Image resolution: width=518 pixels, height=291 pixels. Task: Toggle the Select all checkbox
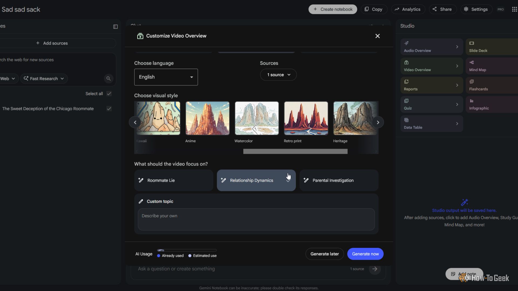[x=109, y=93]
